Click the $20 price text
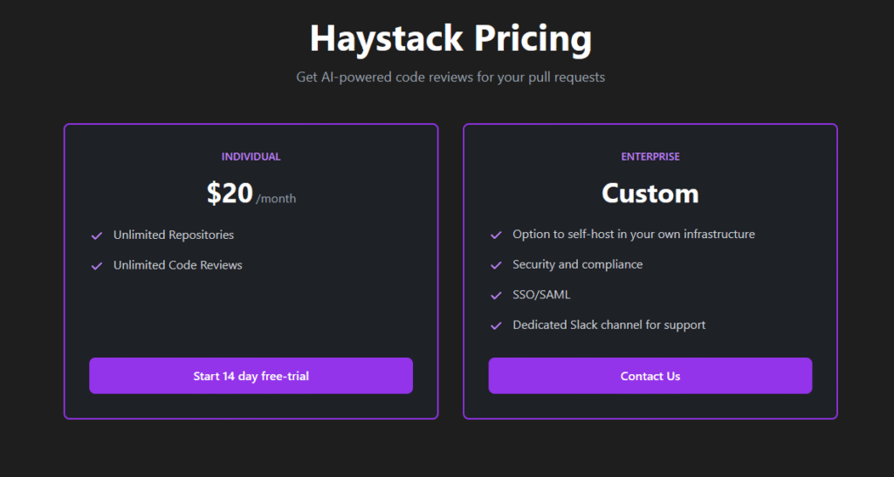 coord(230,193)
